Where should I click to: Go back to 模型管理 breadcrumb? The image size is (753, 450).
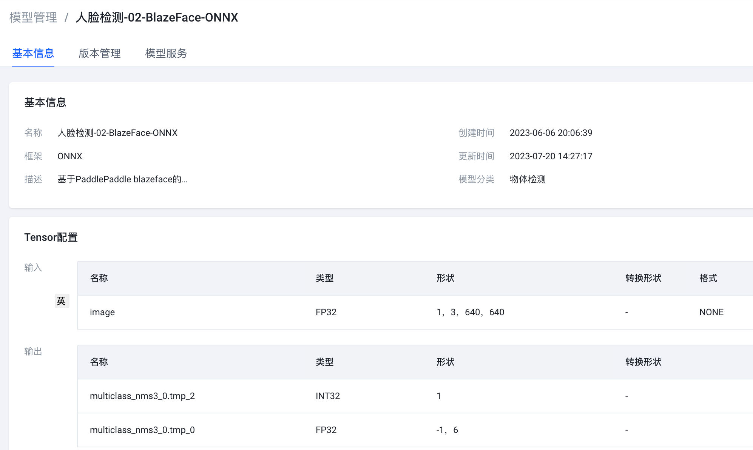33,17
